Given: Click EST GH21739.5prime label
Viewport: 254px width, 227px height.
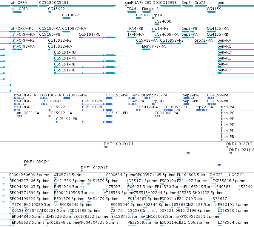Looking at the screenshot, I should (x=70, y=181).
